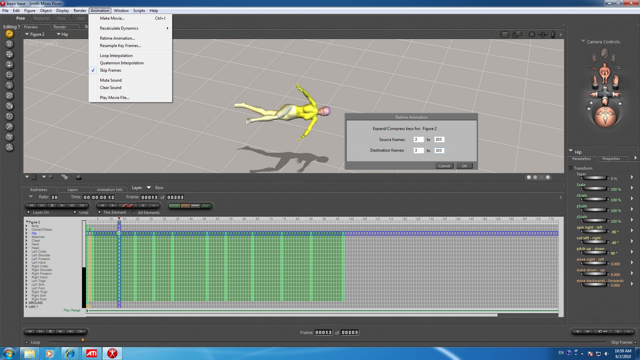The image size is (640, 360).
Task: Click the Taper parameter dial slider
Action: (594, 178)
